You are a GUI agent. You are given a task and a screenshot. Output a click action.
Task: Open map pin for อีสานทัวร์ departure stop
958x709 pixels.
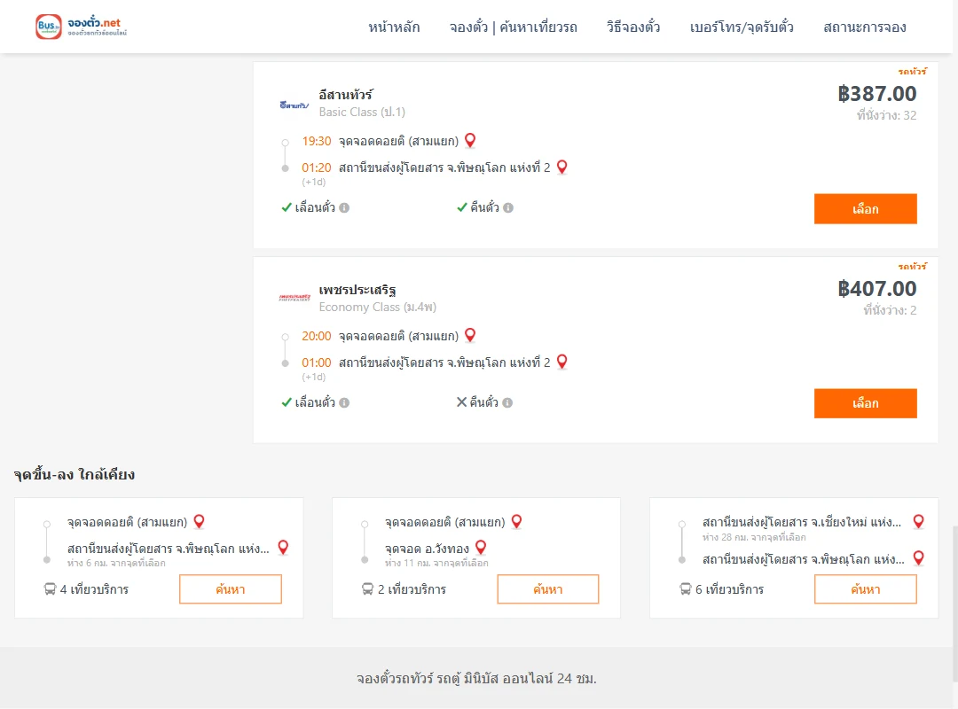pyautogui.click(x=470, y=141)
